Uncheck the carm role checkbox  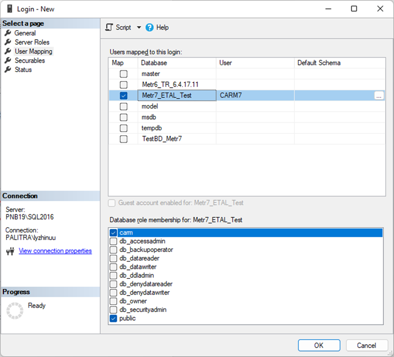tap(113, 232)
